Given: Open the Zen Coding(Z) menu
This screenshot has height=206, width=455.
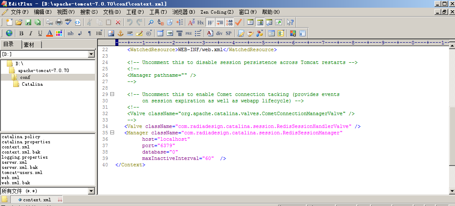Looking at the screenshot, I should (217, 12).
